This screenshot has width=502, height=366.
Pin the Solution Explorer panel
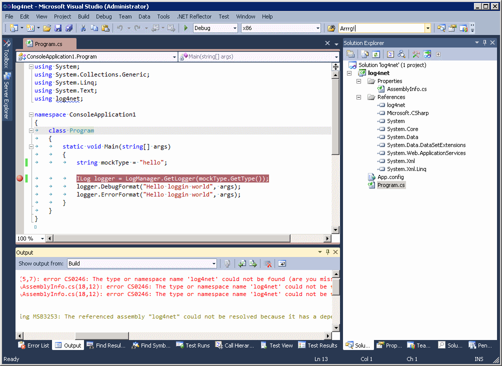[x=484, y=42]
